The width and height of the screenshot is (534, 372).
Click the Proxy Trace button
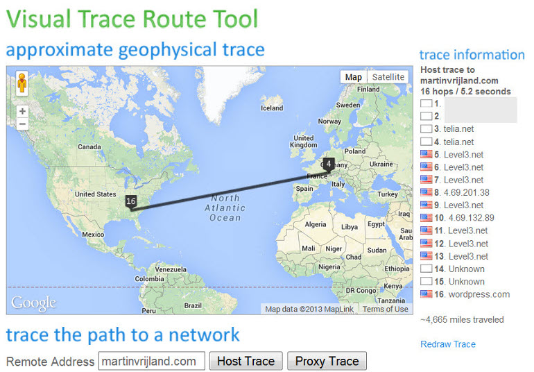click(327, 361)
